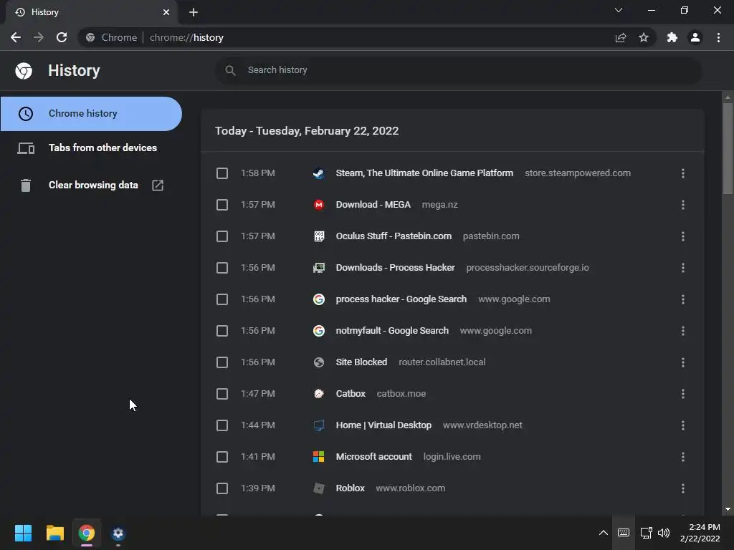Check the Catbox entry checkbox
734x550 pixels.
pos(222,394)
